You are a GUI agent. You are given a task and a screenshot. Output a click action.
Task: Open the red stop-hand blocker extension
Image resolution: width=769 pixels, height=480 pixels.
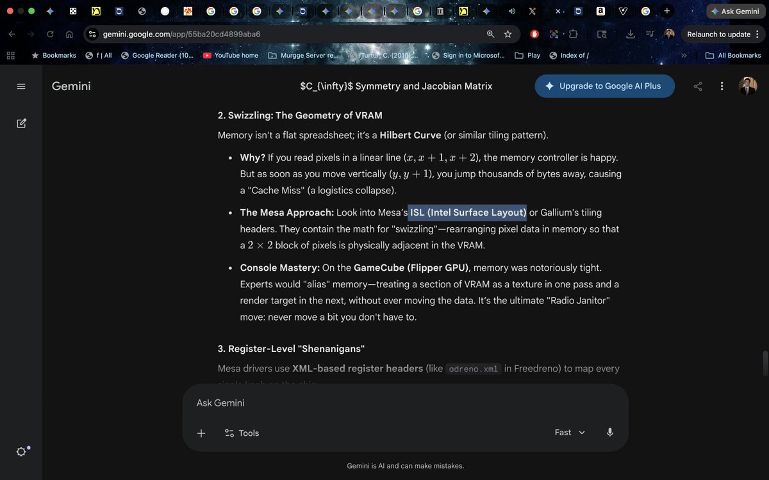click(534, 34)
